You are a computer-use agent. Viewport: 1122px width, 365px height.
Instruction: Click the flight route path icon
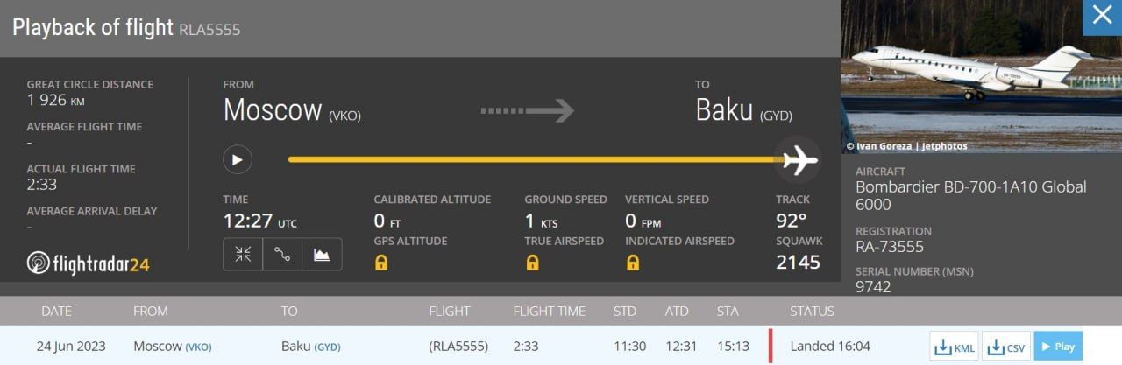[282, 255]
